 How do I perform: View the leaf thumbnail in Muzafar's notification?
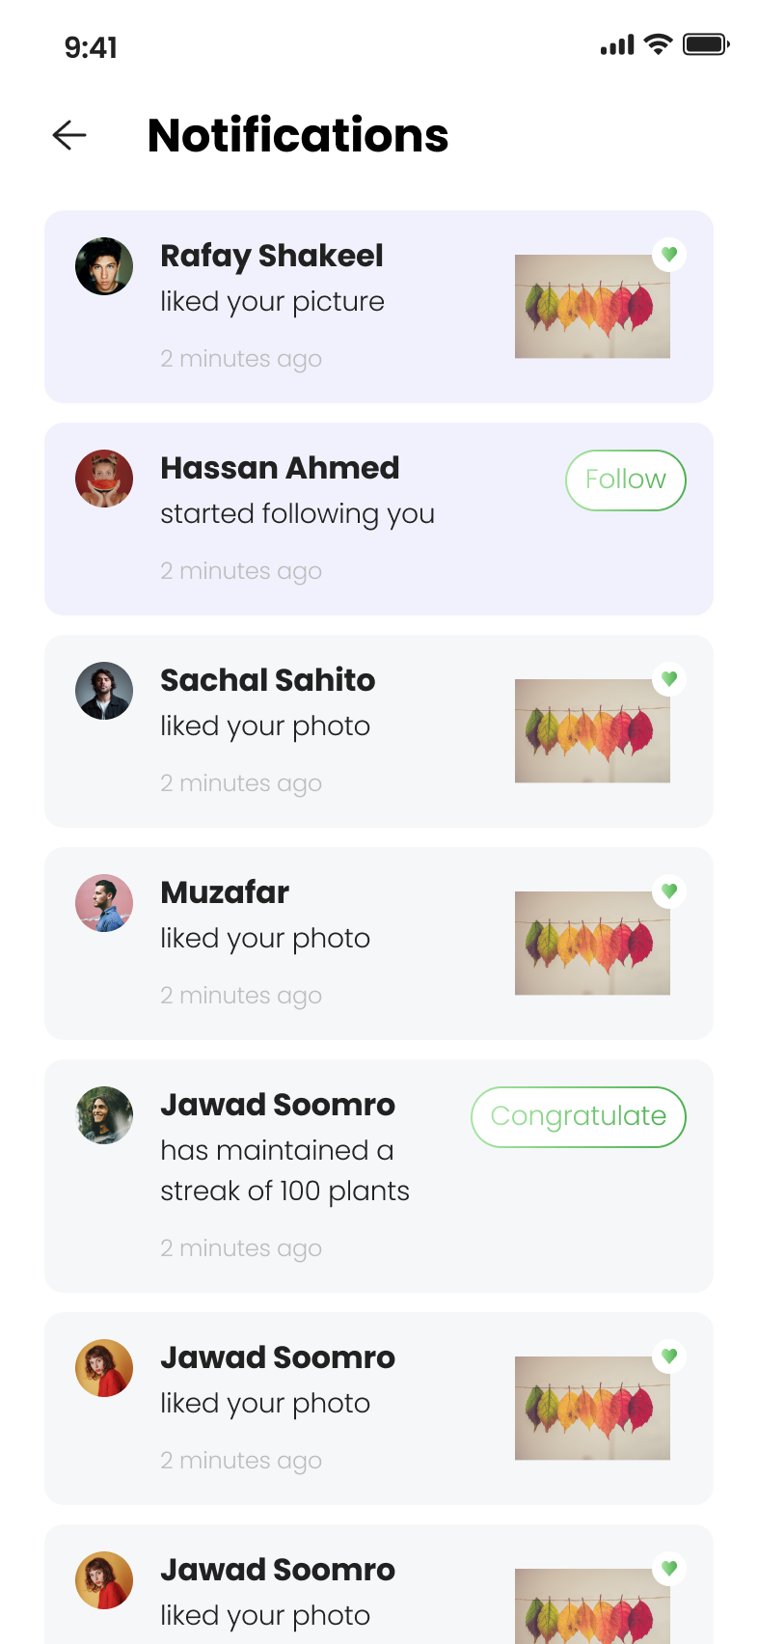592,944
